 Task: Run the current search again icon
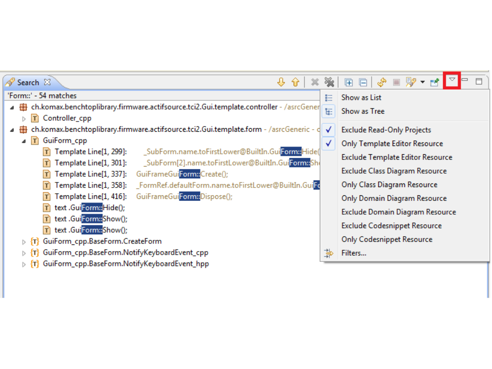pos(382,82)
